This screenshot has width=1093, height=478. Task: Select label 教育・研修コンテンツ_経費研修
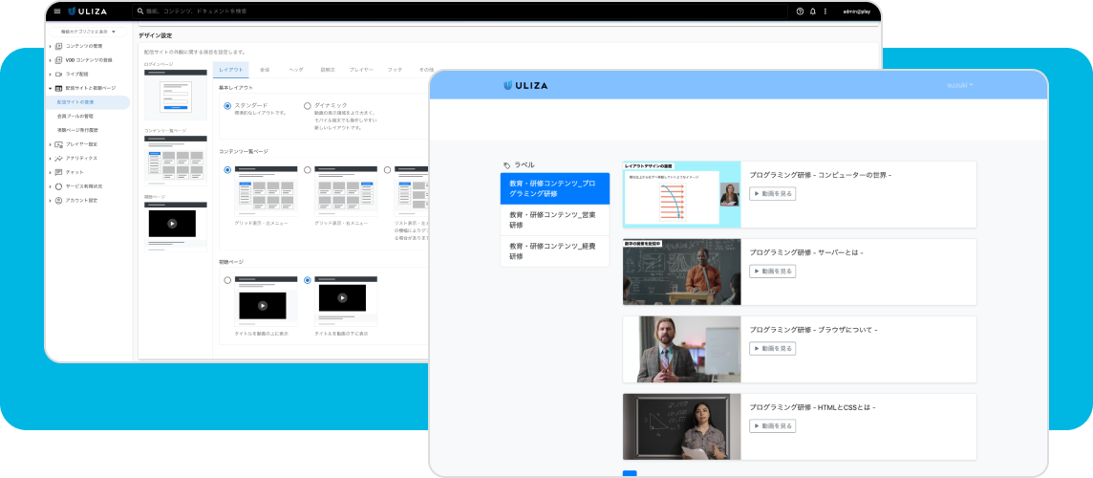click(x=555, y=251)
